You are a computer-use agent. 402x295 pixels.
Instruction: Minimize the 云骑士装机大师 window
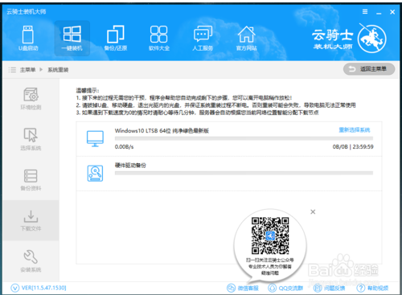coord(379,12)
